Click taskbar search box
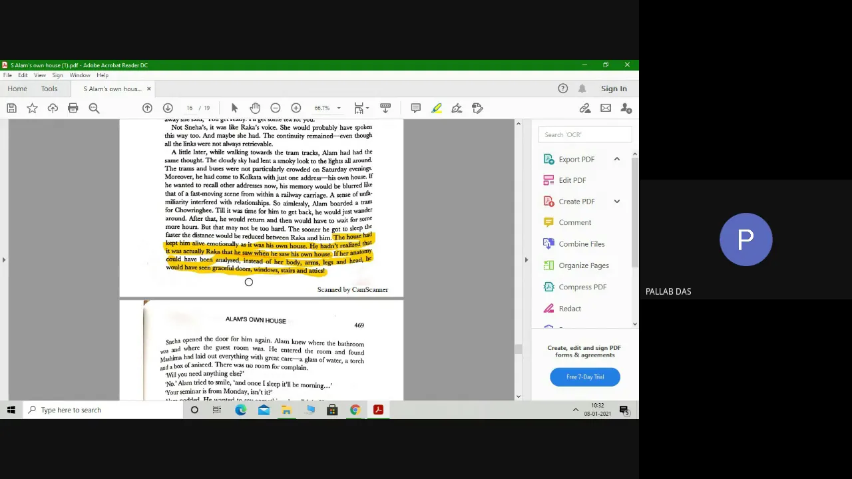Screen dimensions: 852x479 point(103,410)
